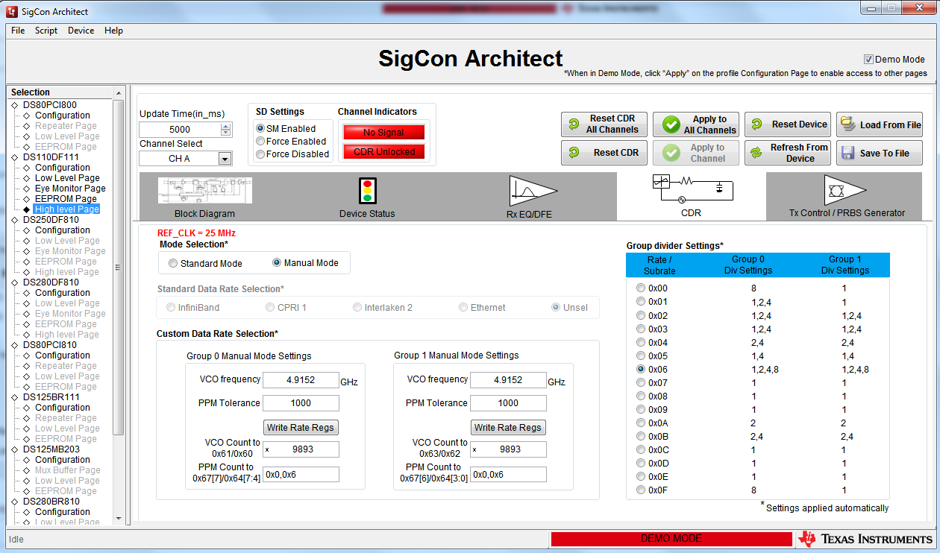
Task: Click Save To File button
Action: 880,153
